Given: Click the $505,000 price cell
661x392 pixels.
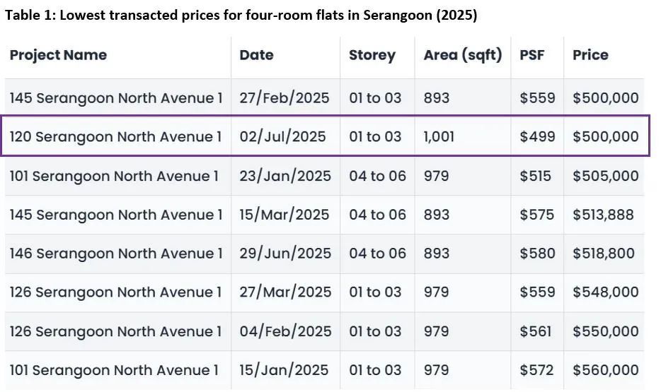Looking at the screenshot, I should click(x=605, y=176).
